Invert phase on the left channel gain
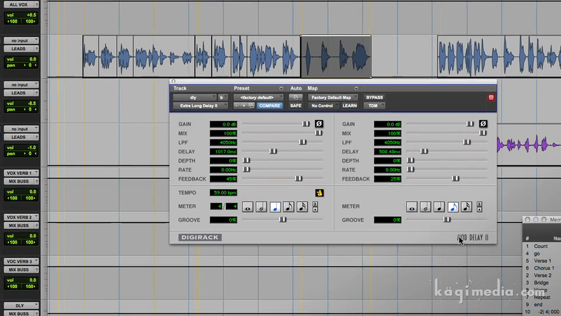 [319, 124]
